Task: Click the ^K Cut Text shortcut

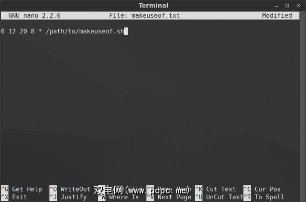Action: pos(216,189)
